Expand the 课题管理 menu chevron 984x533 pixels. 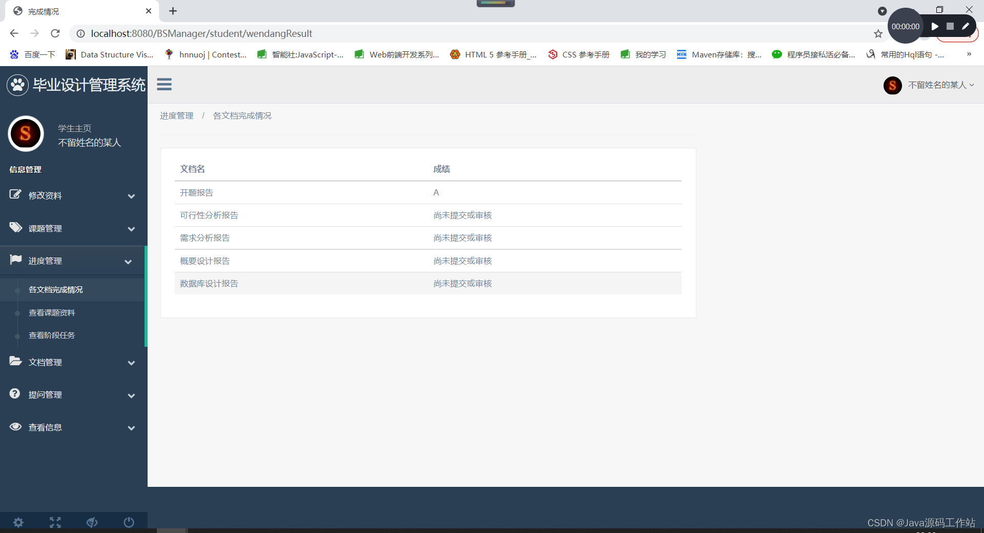pos(131,229)
